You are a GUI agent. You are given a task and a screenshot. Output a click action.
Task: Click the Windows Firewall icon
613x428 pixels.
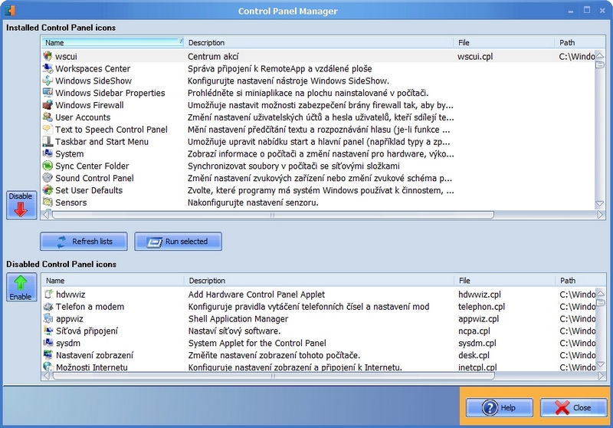point(48,105)
